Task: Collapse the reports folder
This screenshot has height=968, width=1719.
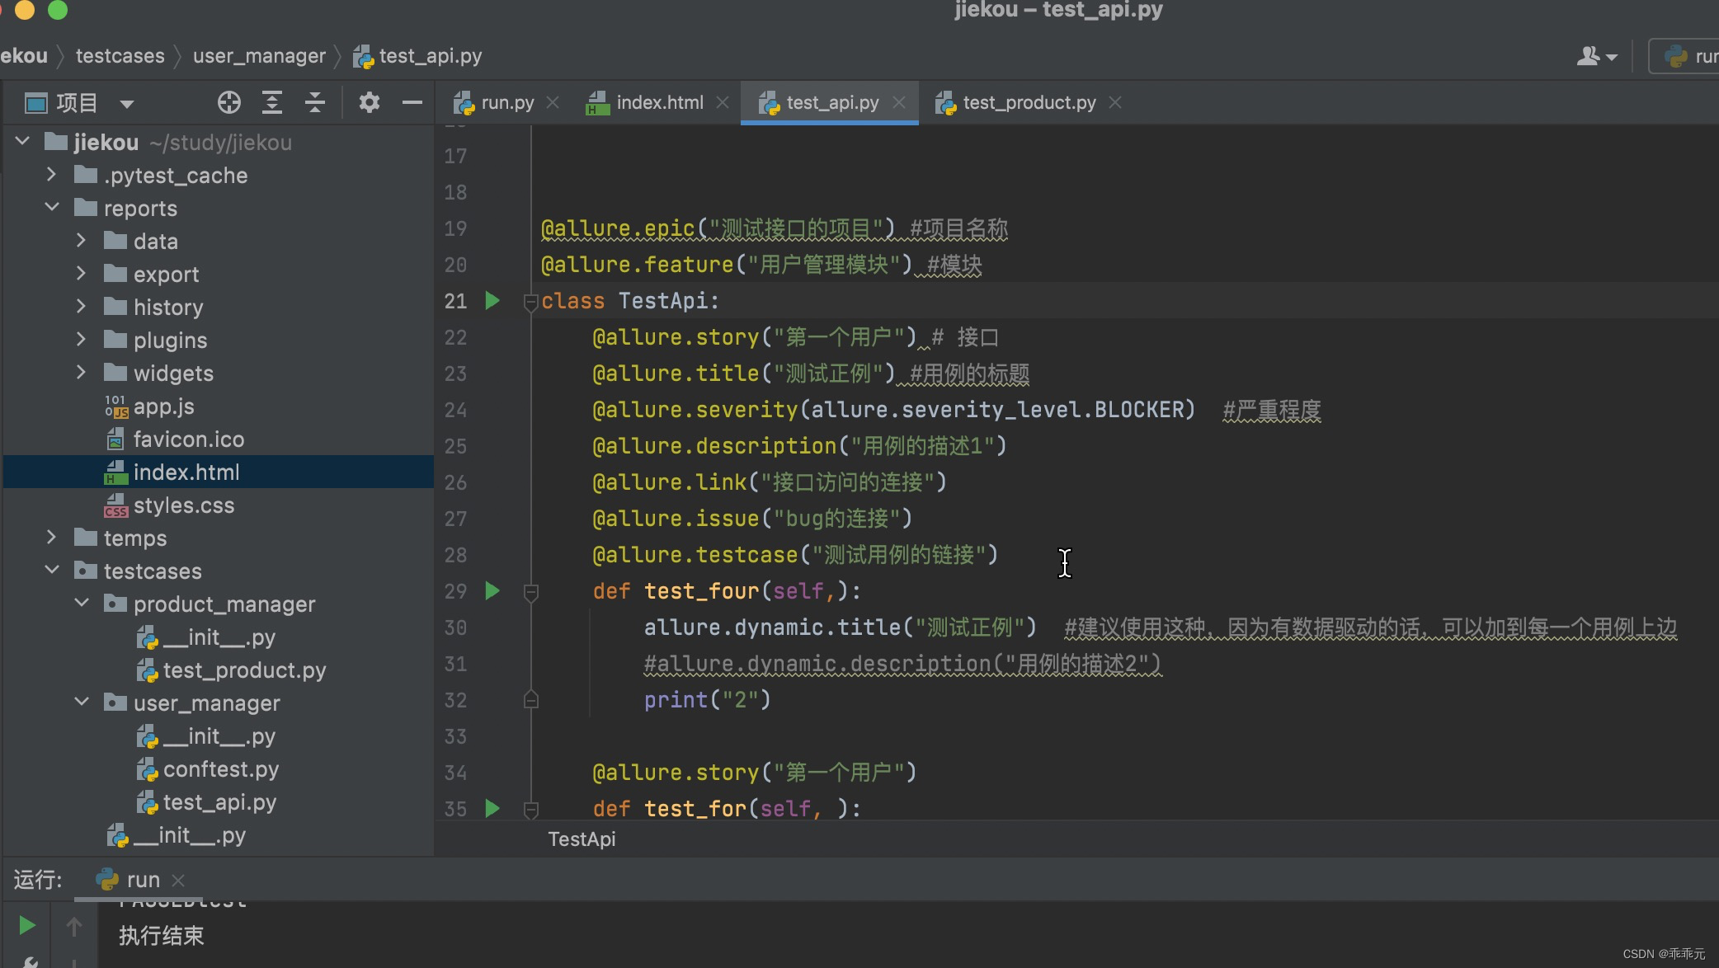Action: tap(51, 208)
